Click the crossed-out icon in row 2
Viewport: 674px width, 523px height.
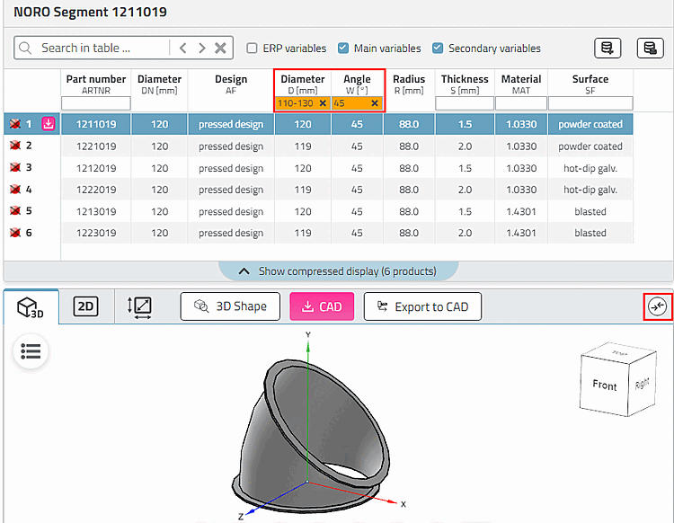tap(15, 146)
